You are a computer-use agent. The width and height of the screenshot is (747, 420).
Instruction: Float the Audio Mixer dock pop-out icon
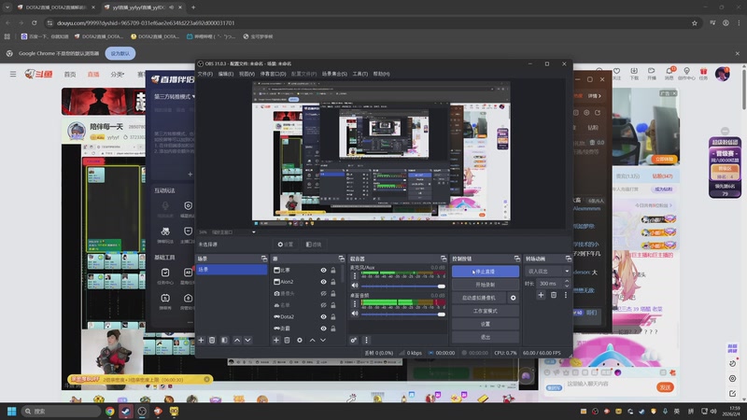(444, 259)
